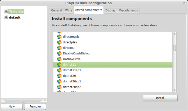This screenshot has width=188, height=111.
Task: Select the dotnet20sp2 list entry
Action: click(x=113, y=87)
